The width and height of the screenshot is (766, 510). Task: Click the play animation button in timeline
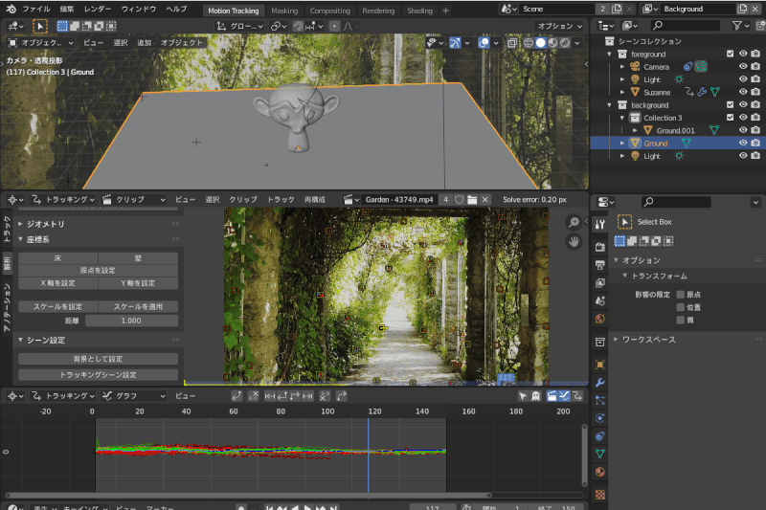point(307,507)
